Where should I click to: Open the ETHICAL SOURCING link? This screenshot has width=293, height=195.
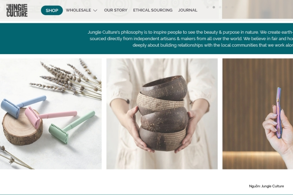coord(153,10)
